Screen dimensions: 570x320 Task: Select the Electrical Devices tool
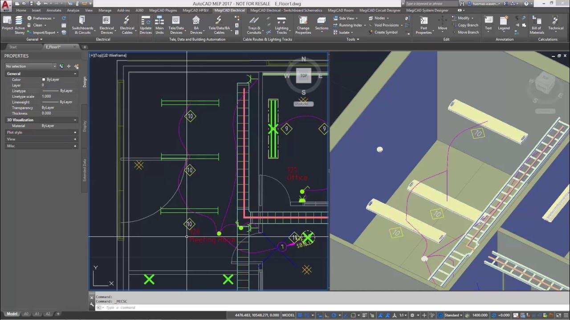[106, 25]
